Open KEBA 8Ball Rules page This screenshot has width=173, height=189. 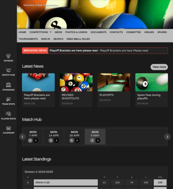click(78, 39)
